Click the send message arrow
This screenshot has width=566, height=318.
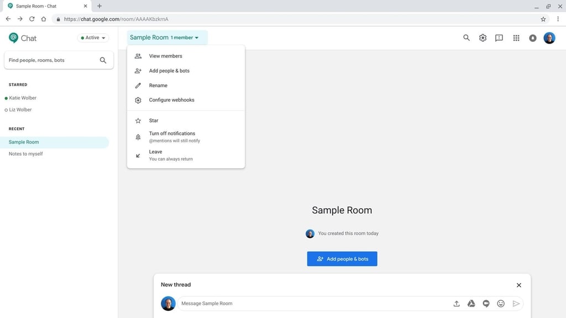coord(516,304)
